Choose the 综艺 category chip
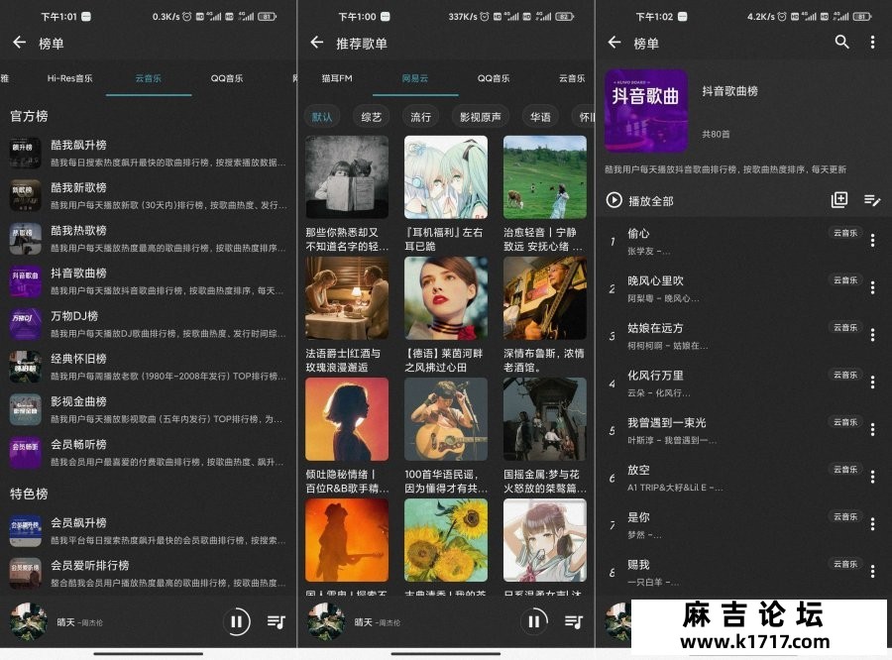The height and width of the screenshot is (660, 892). [x=372, y=117]
